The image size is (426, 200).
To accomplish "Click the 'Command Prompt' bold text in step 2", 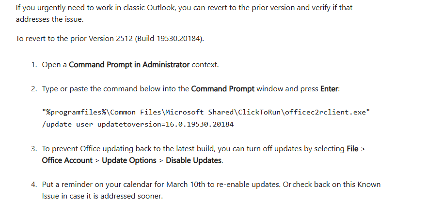I will point(223,89).
